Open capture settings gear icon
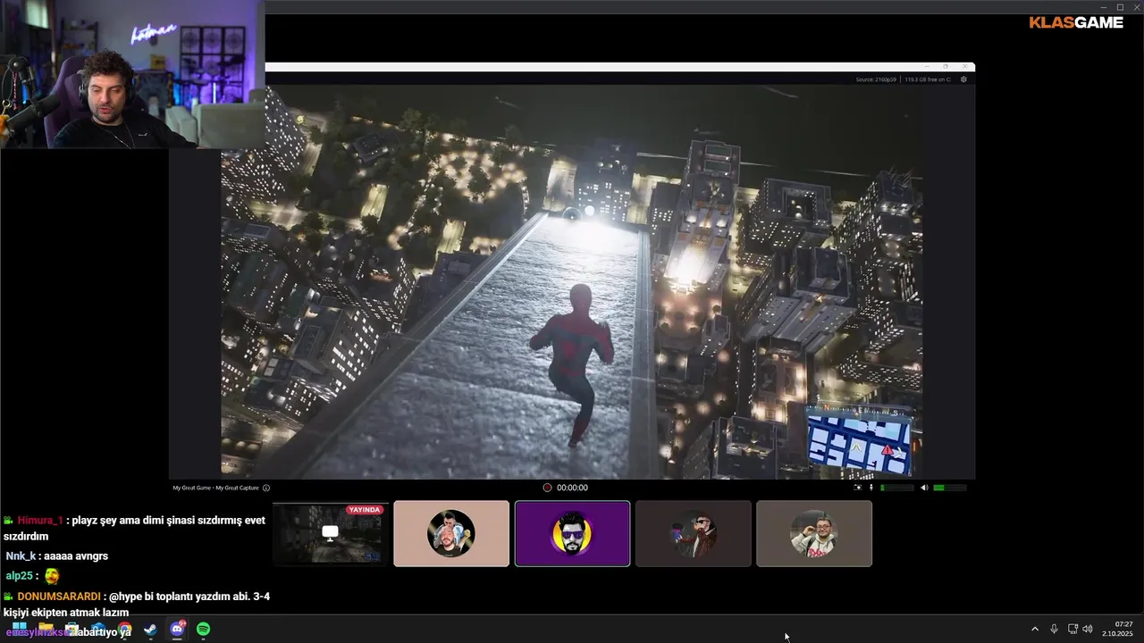Image resolution: width=1144 pixels, height=643 pixels. (x=963, y=79)
